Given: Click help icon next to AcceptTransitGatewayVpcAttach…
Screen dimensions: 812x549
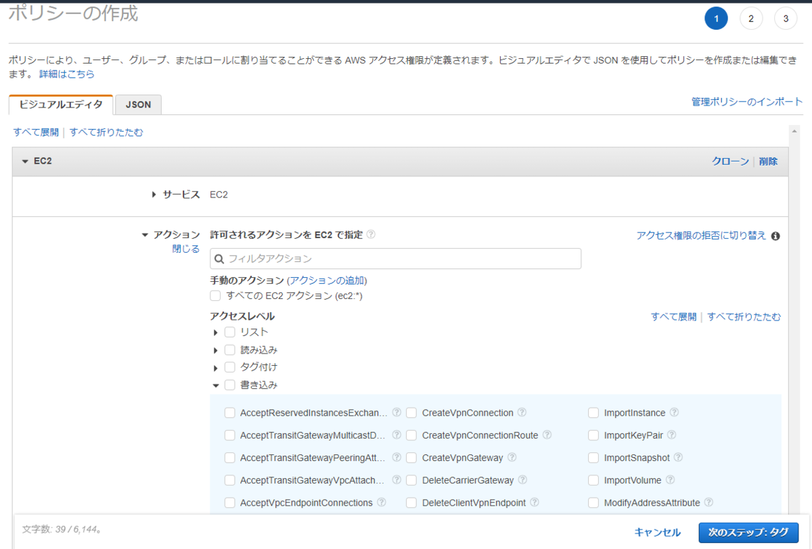Looking at the screenshot, I should coord(397,480).
